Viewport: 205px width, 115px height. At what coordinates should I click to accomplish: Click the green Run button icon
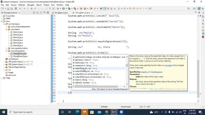(63, 9)
